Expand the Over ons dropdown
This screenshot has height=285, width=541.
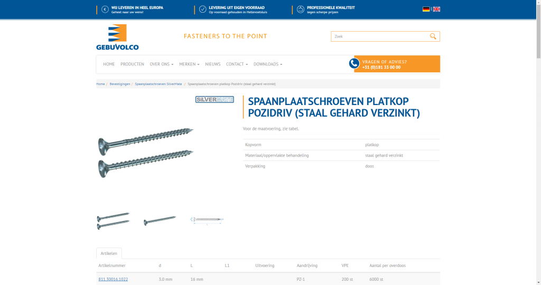pyautogui.click(x=162, y=64)
